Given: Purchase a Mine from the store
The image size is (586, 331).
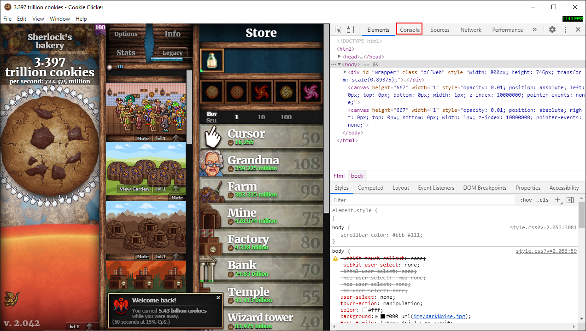Looking at the screenshot, I should tap(261, 216).
